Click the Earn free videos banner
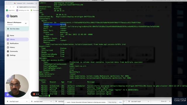The image size is (187, 105). click(17, 29)
